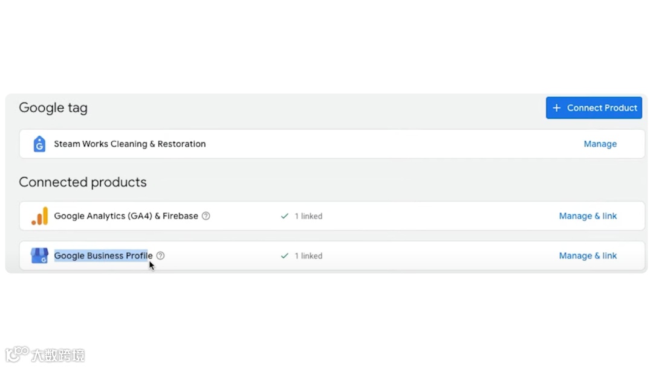
Task: Click the Google tag section heading
Action: pyautogui.click(x=53, y=108)
